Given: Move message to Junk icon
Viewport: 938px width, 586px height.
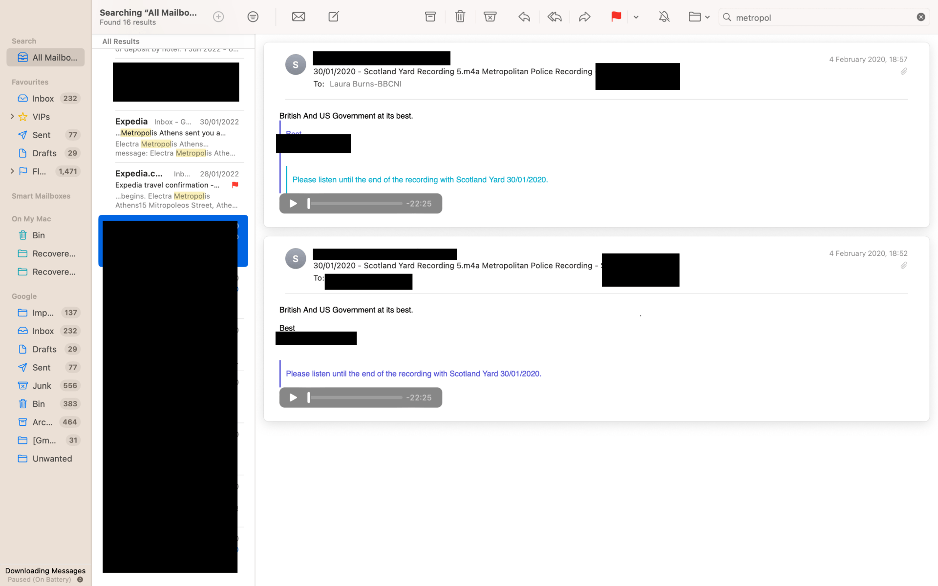Looking at the screenshot, I should (490, 17).
